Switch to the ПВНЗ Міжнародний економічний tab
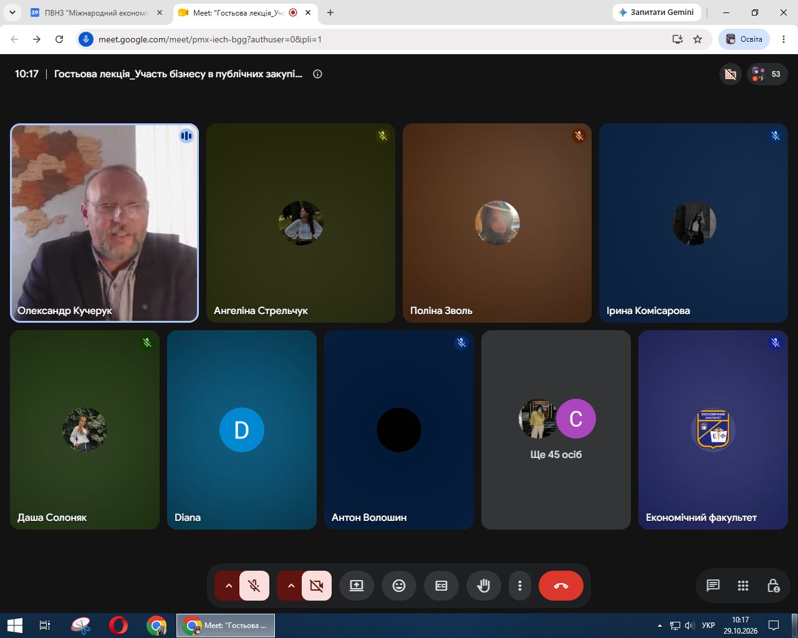Viewport: 798px width, 638px height. (97, 12)
